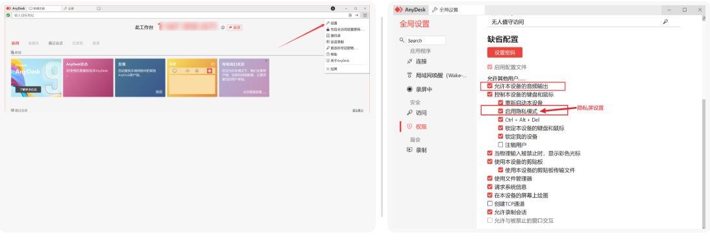Click the green connection status icon
The width and height of the screenshot is (710, 241).
tap(8, 15)
